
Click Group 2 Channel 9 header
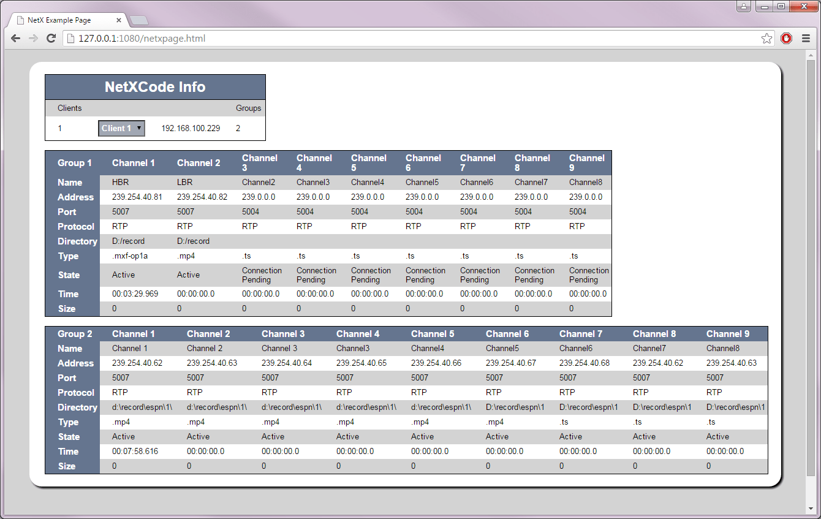coord(728,334)
